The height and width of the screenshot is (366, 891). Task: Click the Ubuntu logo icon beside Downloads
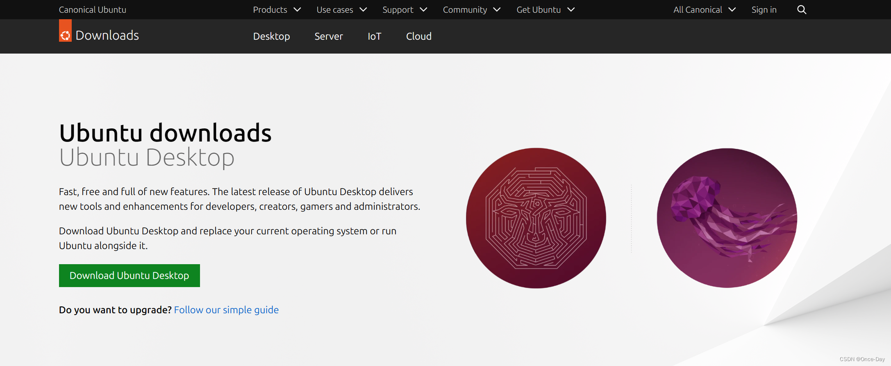tap(65, 31)
